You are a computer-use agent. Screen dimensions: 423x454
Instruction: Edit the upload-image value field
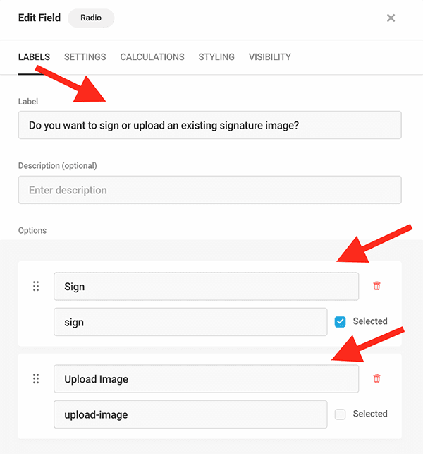pyautogui.click(x=190, y=414)
